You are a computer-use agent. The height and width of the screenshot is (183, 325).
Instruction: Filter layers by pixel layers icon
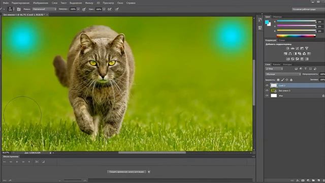(x=296, y=69)
